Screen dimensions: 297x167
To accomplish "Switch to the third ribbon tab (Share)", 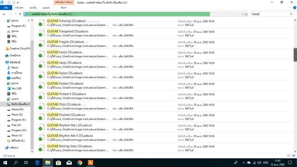I will pyautogui.click(x=33, y=7).
